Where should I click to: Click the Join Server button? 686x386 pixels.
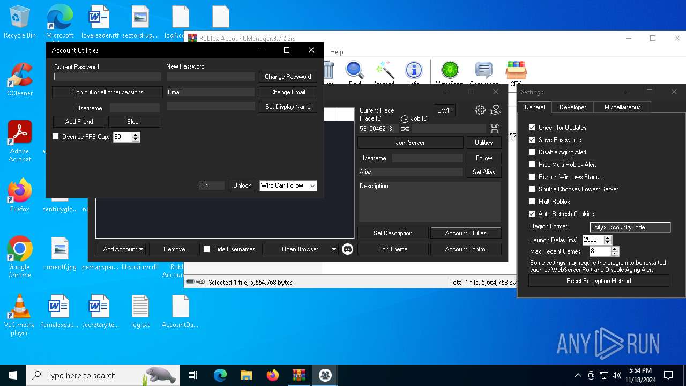point(410,143)
